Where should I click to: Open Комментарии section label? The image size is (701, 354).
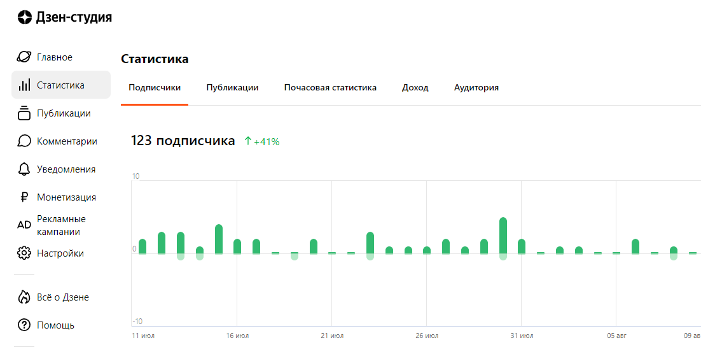pyautogui.click(x=67, y=141)
